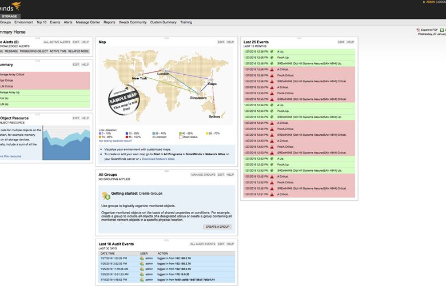
Task: Click the ALL ACTIVE ALERTS button
Action: pyautogui.click(x=57, y=42)
